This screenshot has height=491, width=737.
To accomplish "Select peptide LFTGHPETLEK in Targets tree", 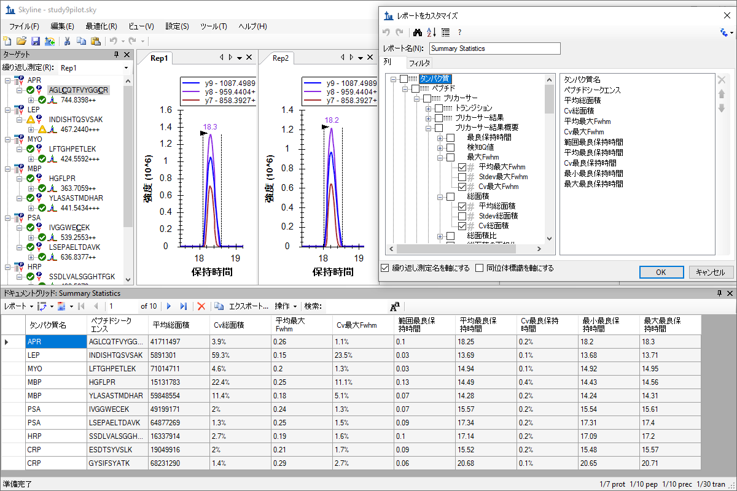I will pyautogui.click(x=72, y=149).
